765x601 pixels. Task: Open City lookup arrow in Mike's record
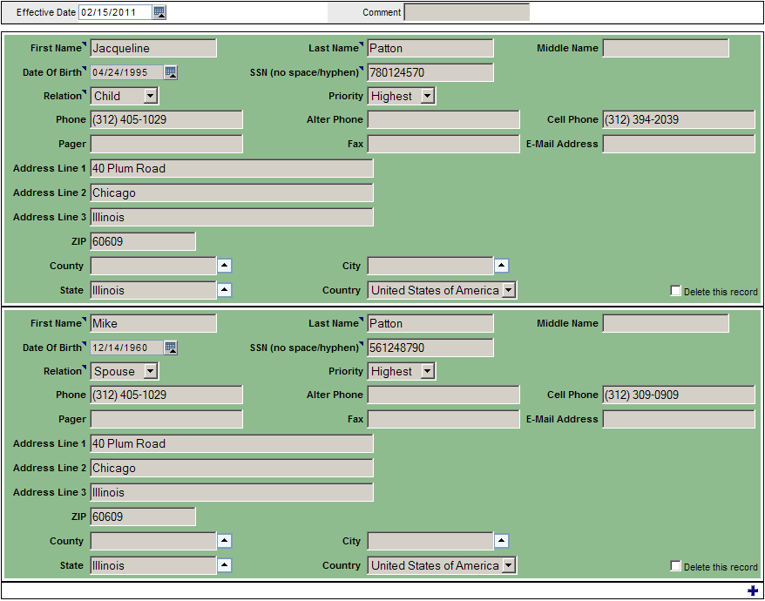[502, 541]
